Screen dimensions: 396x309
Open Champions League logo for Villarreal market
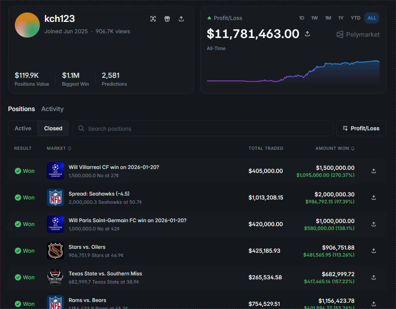pyautogui.click(x=55, y=171)
